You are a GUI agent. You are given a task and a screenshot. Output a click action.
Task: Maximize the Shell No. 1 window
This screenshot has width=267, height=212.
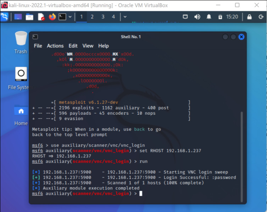pyautogui.click(x=233, y=37)
